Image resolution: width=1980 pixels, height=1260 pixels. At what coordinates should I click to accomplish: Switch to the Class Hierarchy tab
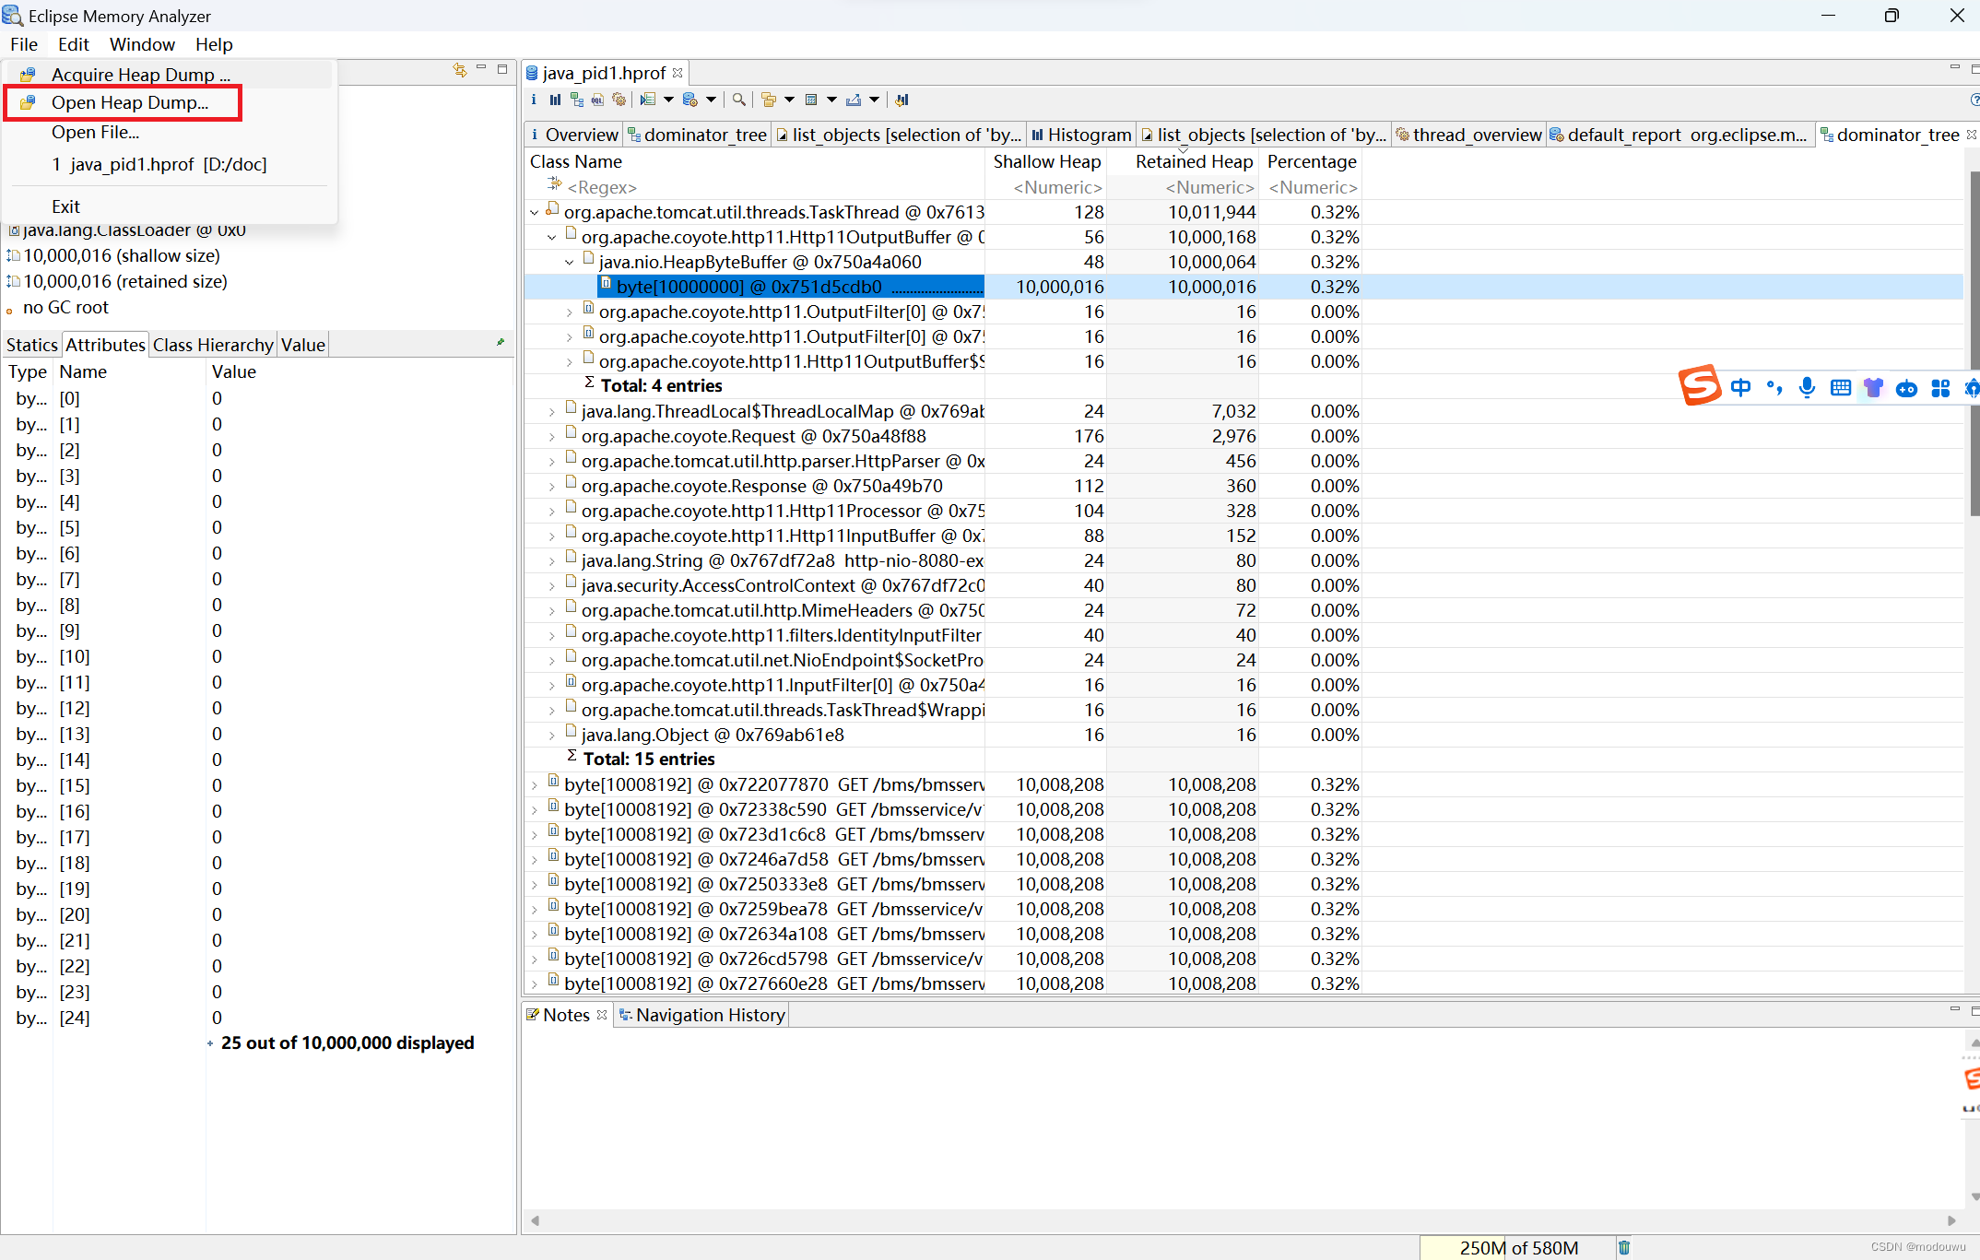(212, 345)
